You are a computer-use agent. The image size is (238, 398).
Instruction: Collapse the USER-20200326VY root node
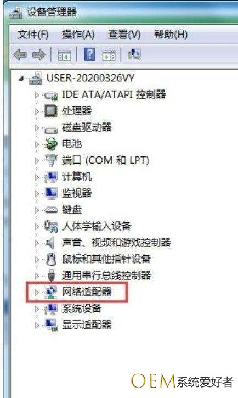[22, 79]
